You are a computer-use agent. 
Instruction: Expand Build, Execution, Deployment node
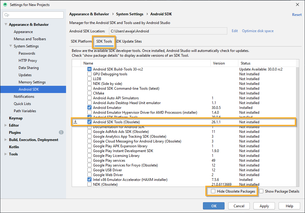tap(6, 140)
